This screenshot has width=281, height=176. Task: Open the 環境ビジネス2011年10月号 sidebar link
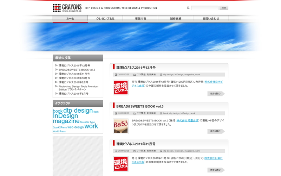(74, 78)
